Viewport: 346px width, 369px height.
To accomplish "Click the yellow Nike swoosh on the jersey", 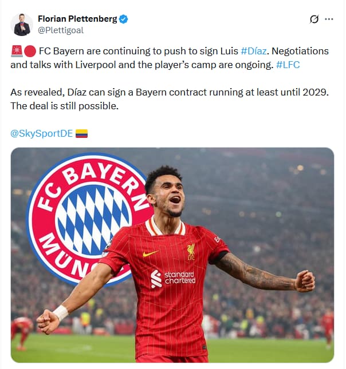I will [150, 253].
